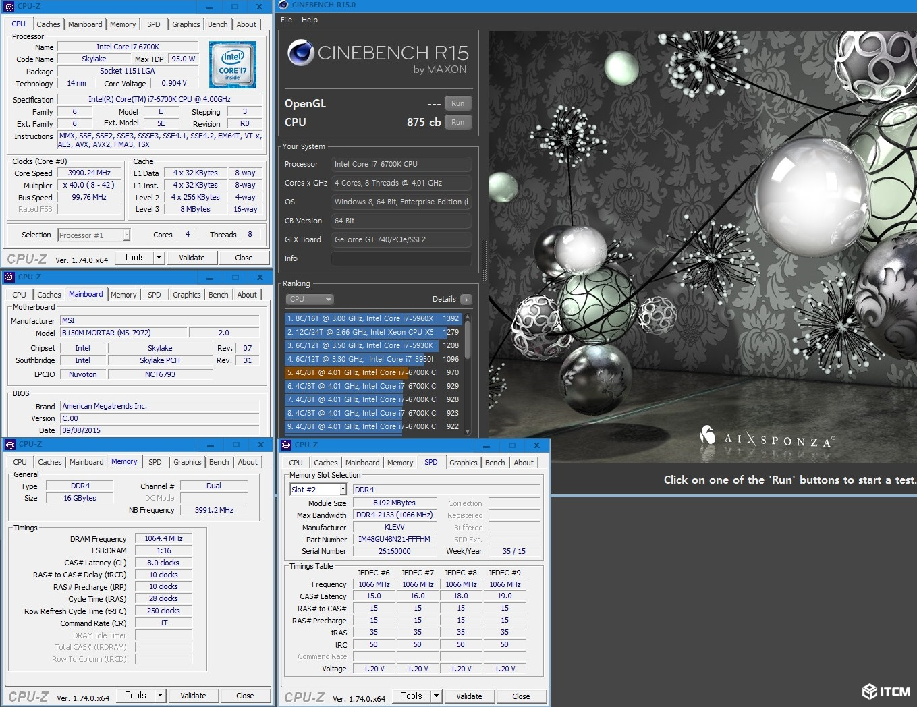The height and width of the screenshot is (707, 917).
Task: Switch to Bench tab in top CPU-Z window
Action: 218,24
